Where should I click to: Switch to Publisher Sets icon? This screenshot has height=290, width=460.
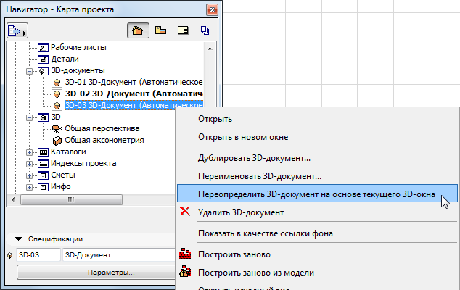205,30
